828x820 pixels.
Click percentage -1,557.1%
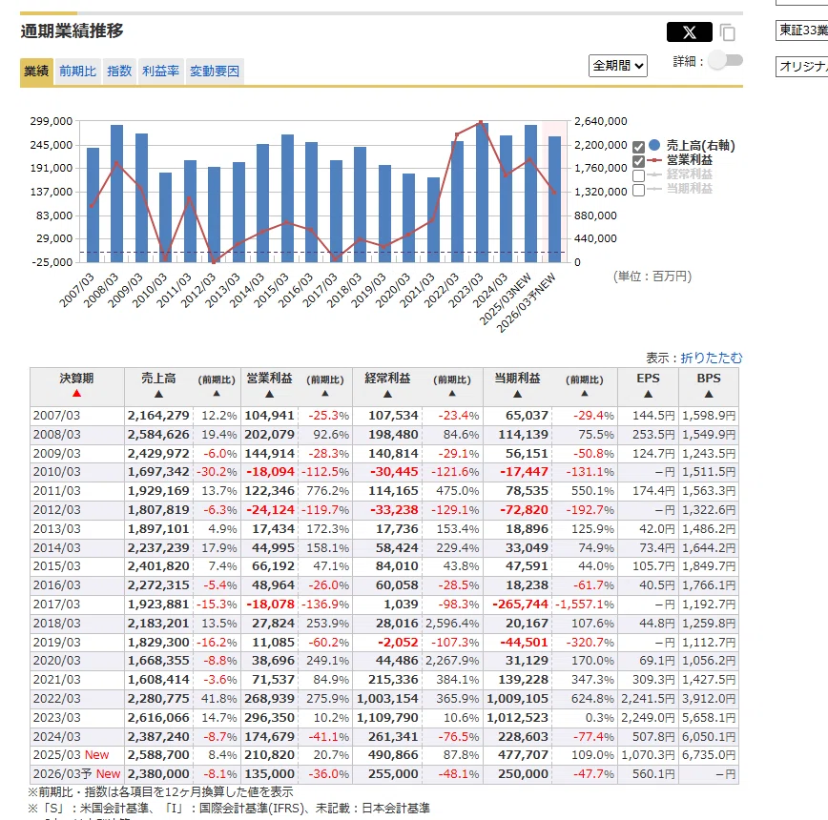tap(585, 605)
